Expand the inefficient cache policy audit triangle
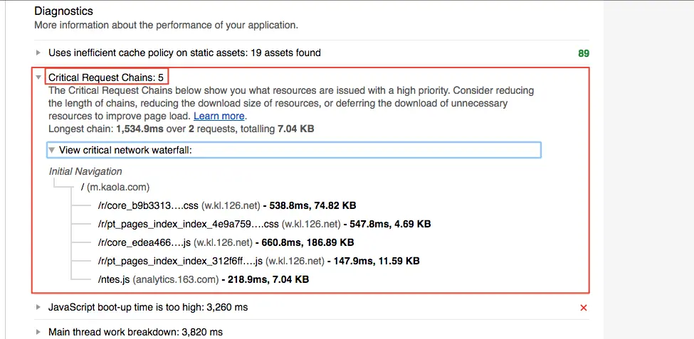 (38, 53)
